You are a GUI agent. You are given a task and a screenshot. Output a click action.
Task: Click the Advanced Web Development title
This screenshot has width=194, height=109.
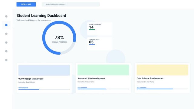pos(91,78)
